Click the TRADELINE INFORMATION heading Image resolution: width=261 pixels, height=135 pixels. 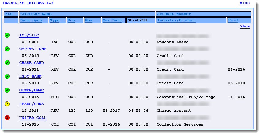pos(28,3)
